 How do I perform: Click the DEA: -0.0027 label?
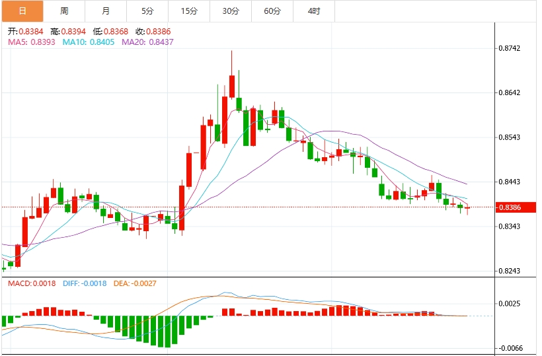135,283
